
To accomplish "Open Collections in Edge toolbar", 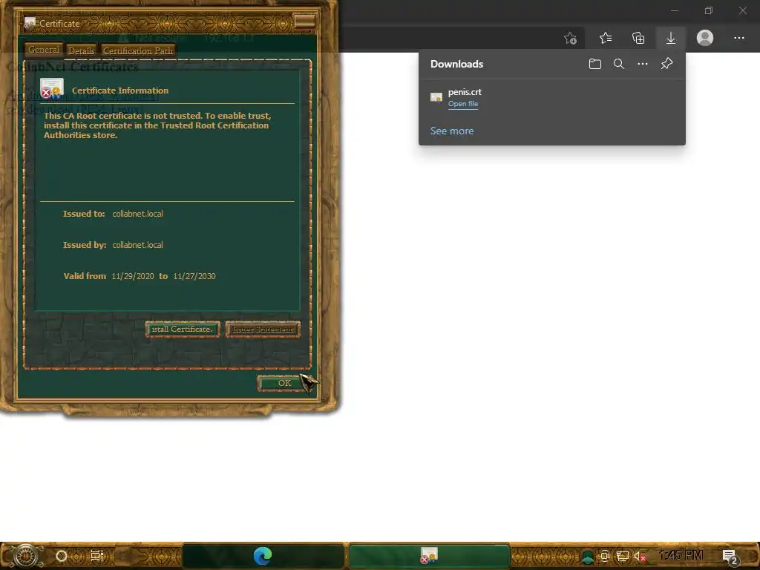I will 638,38.
